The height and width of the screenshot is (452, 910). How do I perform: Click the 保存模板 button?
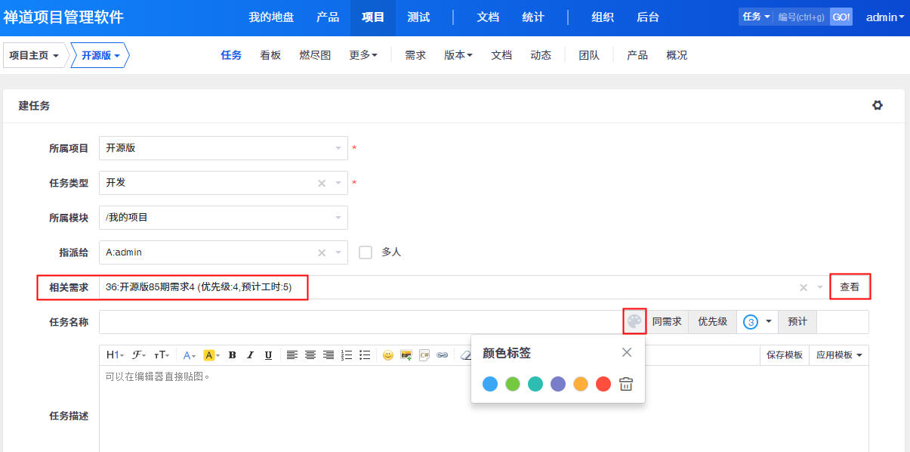tap(785, 354)
